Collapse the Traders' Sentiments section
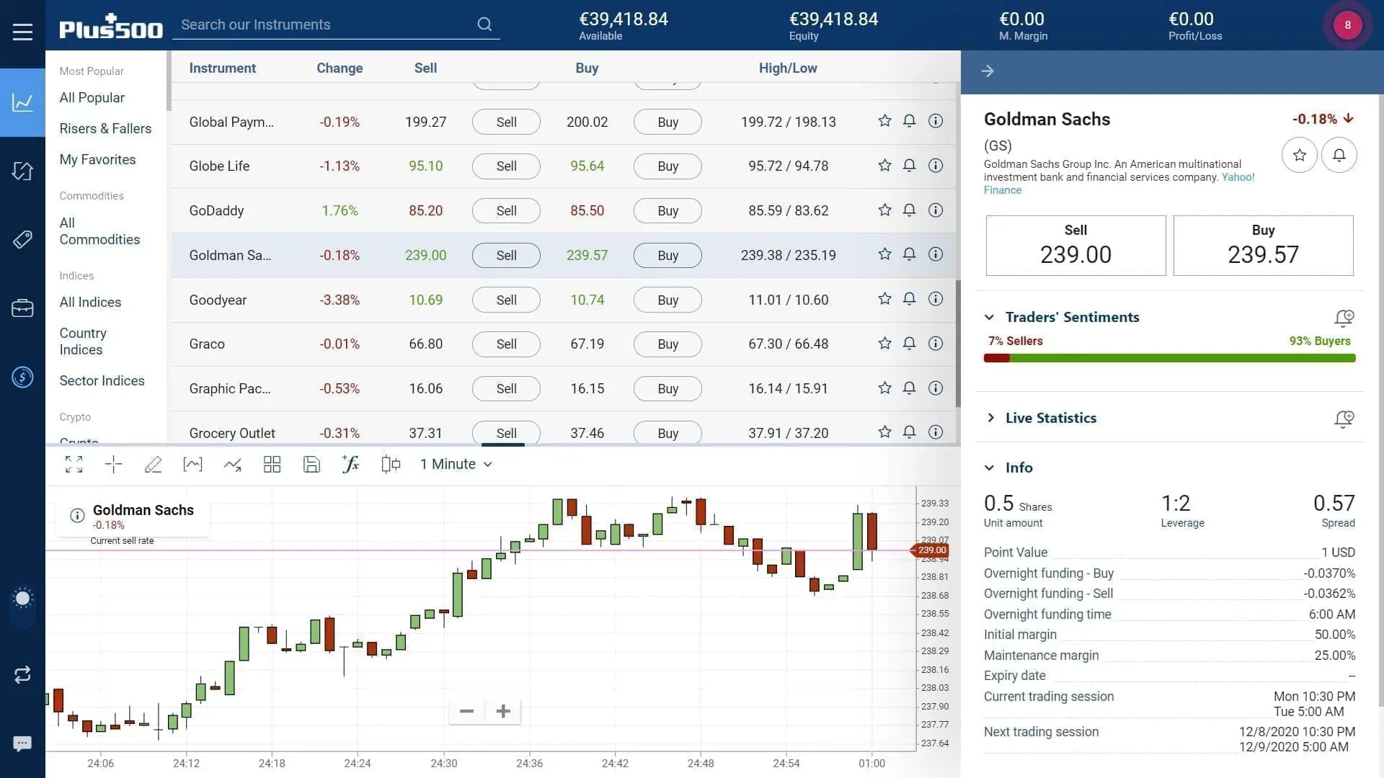The height and width of the screenshot is (778, 1384). [x=990, y=318]
